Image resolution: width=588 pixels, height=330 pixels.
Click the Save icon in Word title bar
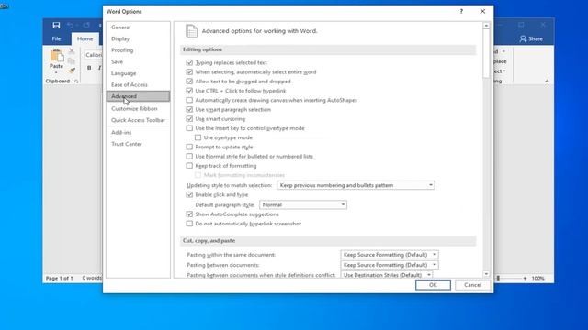(x=56, y=25)
